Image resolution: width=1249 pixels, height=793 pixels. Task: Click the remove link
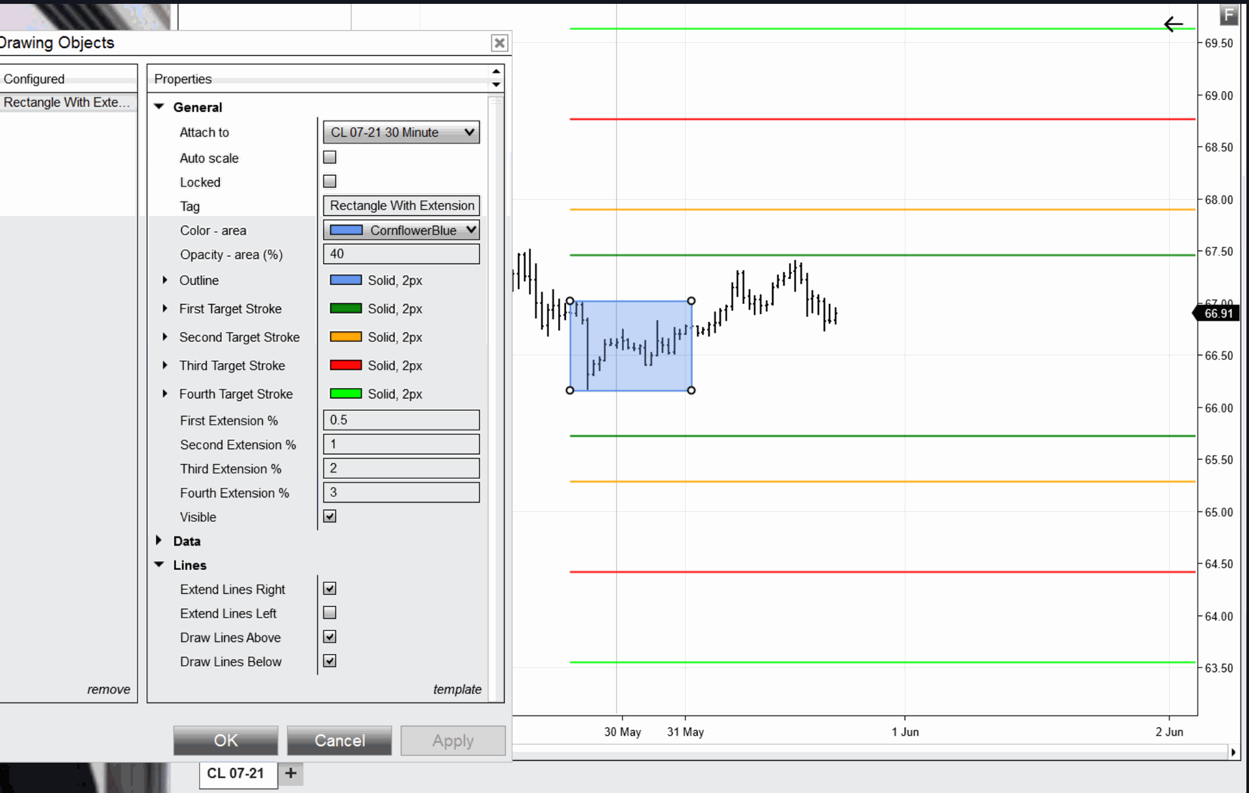coord(109,689)
